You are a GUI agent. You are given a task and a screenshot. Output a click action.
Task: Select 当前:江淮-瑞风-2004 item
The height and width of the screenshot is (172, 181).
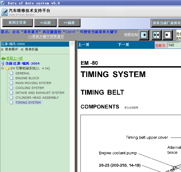pyautogui.click(x=22, y=63)
